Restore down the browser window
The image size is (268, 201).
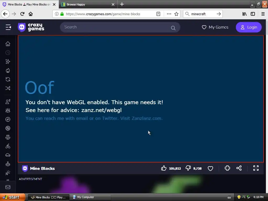tap(258, 4)
